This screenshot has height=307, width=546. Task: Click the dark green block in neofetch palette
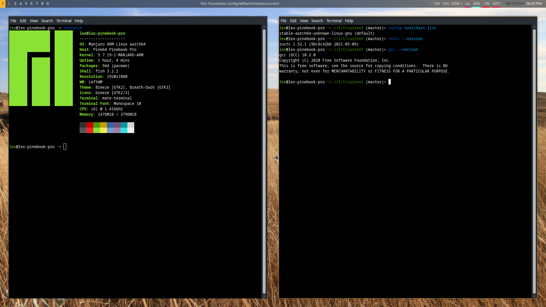[97, 125]
